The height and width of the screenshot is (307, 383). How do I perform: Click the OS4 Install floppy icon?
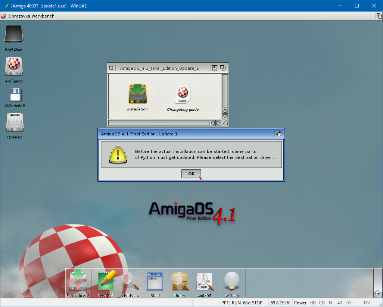(x=15, y=95)
